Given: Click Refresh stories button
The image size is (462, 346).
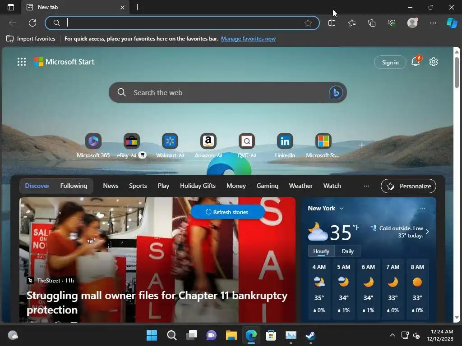Looking at the screenshot, I should click(x=227, y=212).
